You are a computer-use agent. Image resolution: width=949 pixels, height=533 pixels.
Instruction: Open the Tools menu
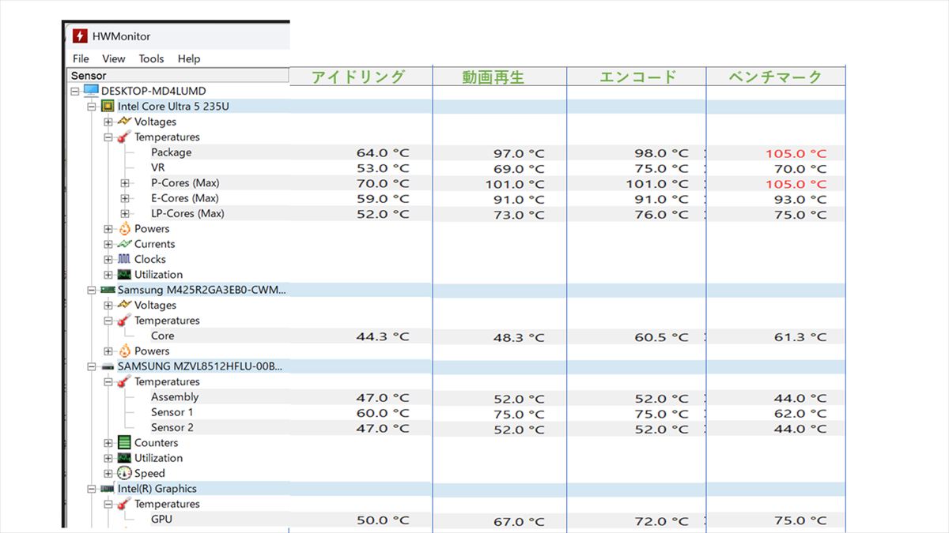[x=151, y=58]
